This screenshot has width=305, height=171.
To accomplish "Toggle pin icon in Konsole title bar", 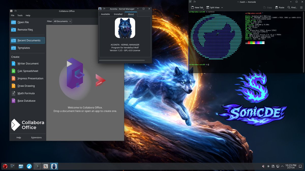I will (x=194, y=2).
